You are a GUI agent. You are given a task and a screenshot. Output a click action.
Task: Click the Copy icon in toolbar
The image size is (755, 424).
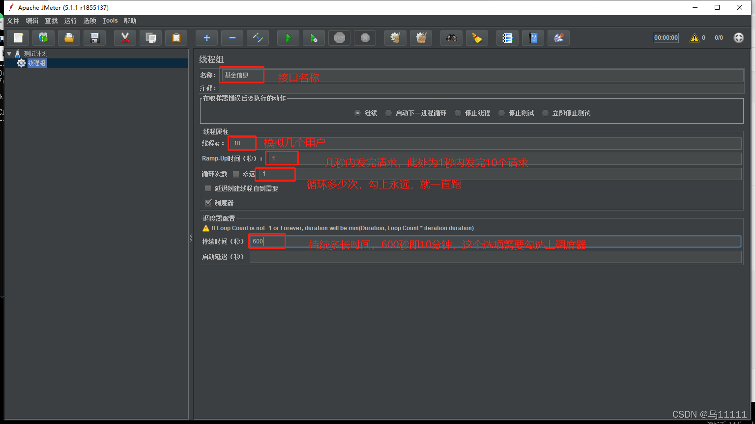[151, 38]
